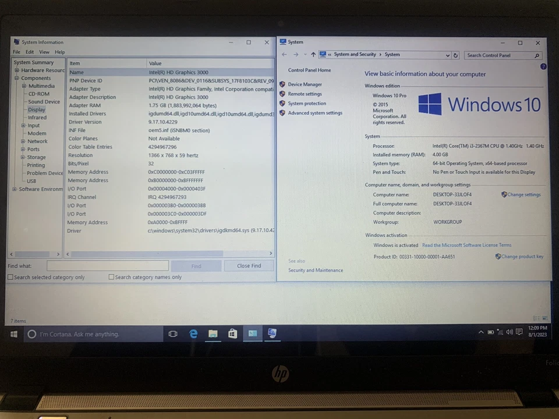
Task: Open the Edit menu in System Information
Action: tap(29, 51)
